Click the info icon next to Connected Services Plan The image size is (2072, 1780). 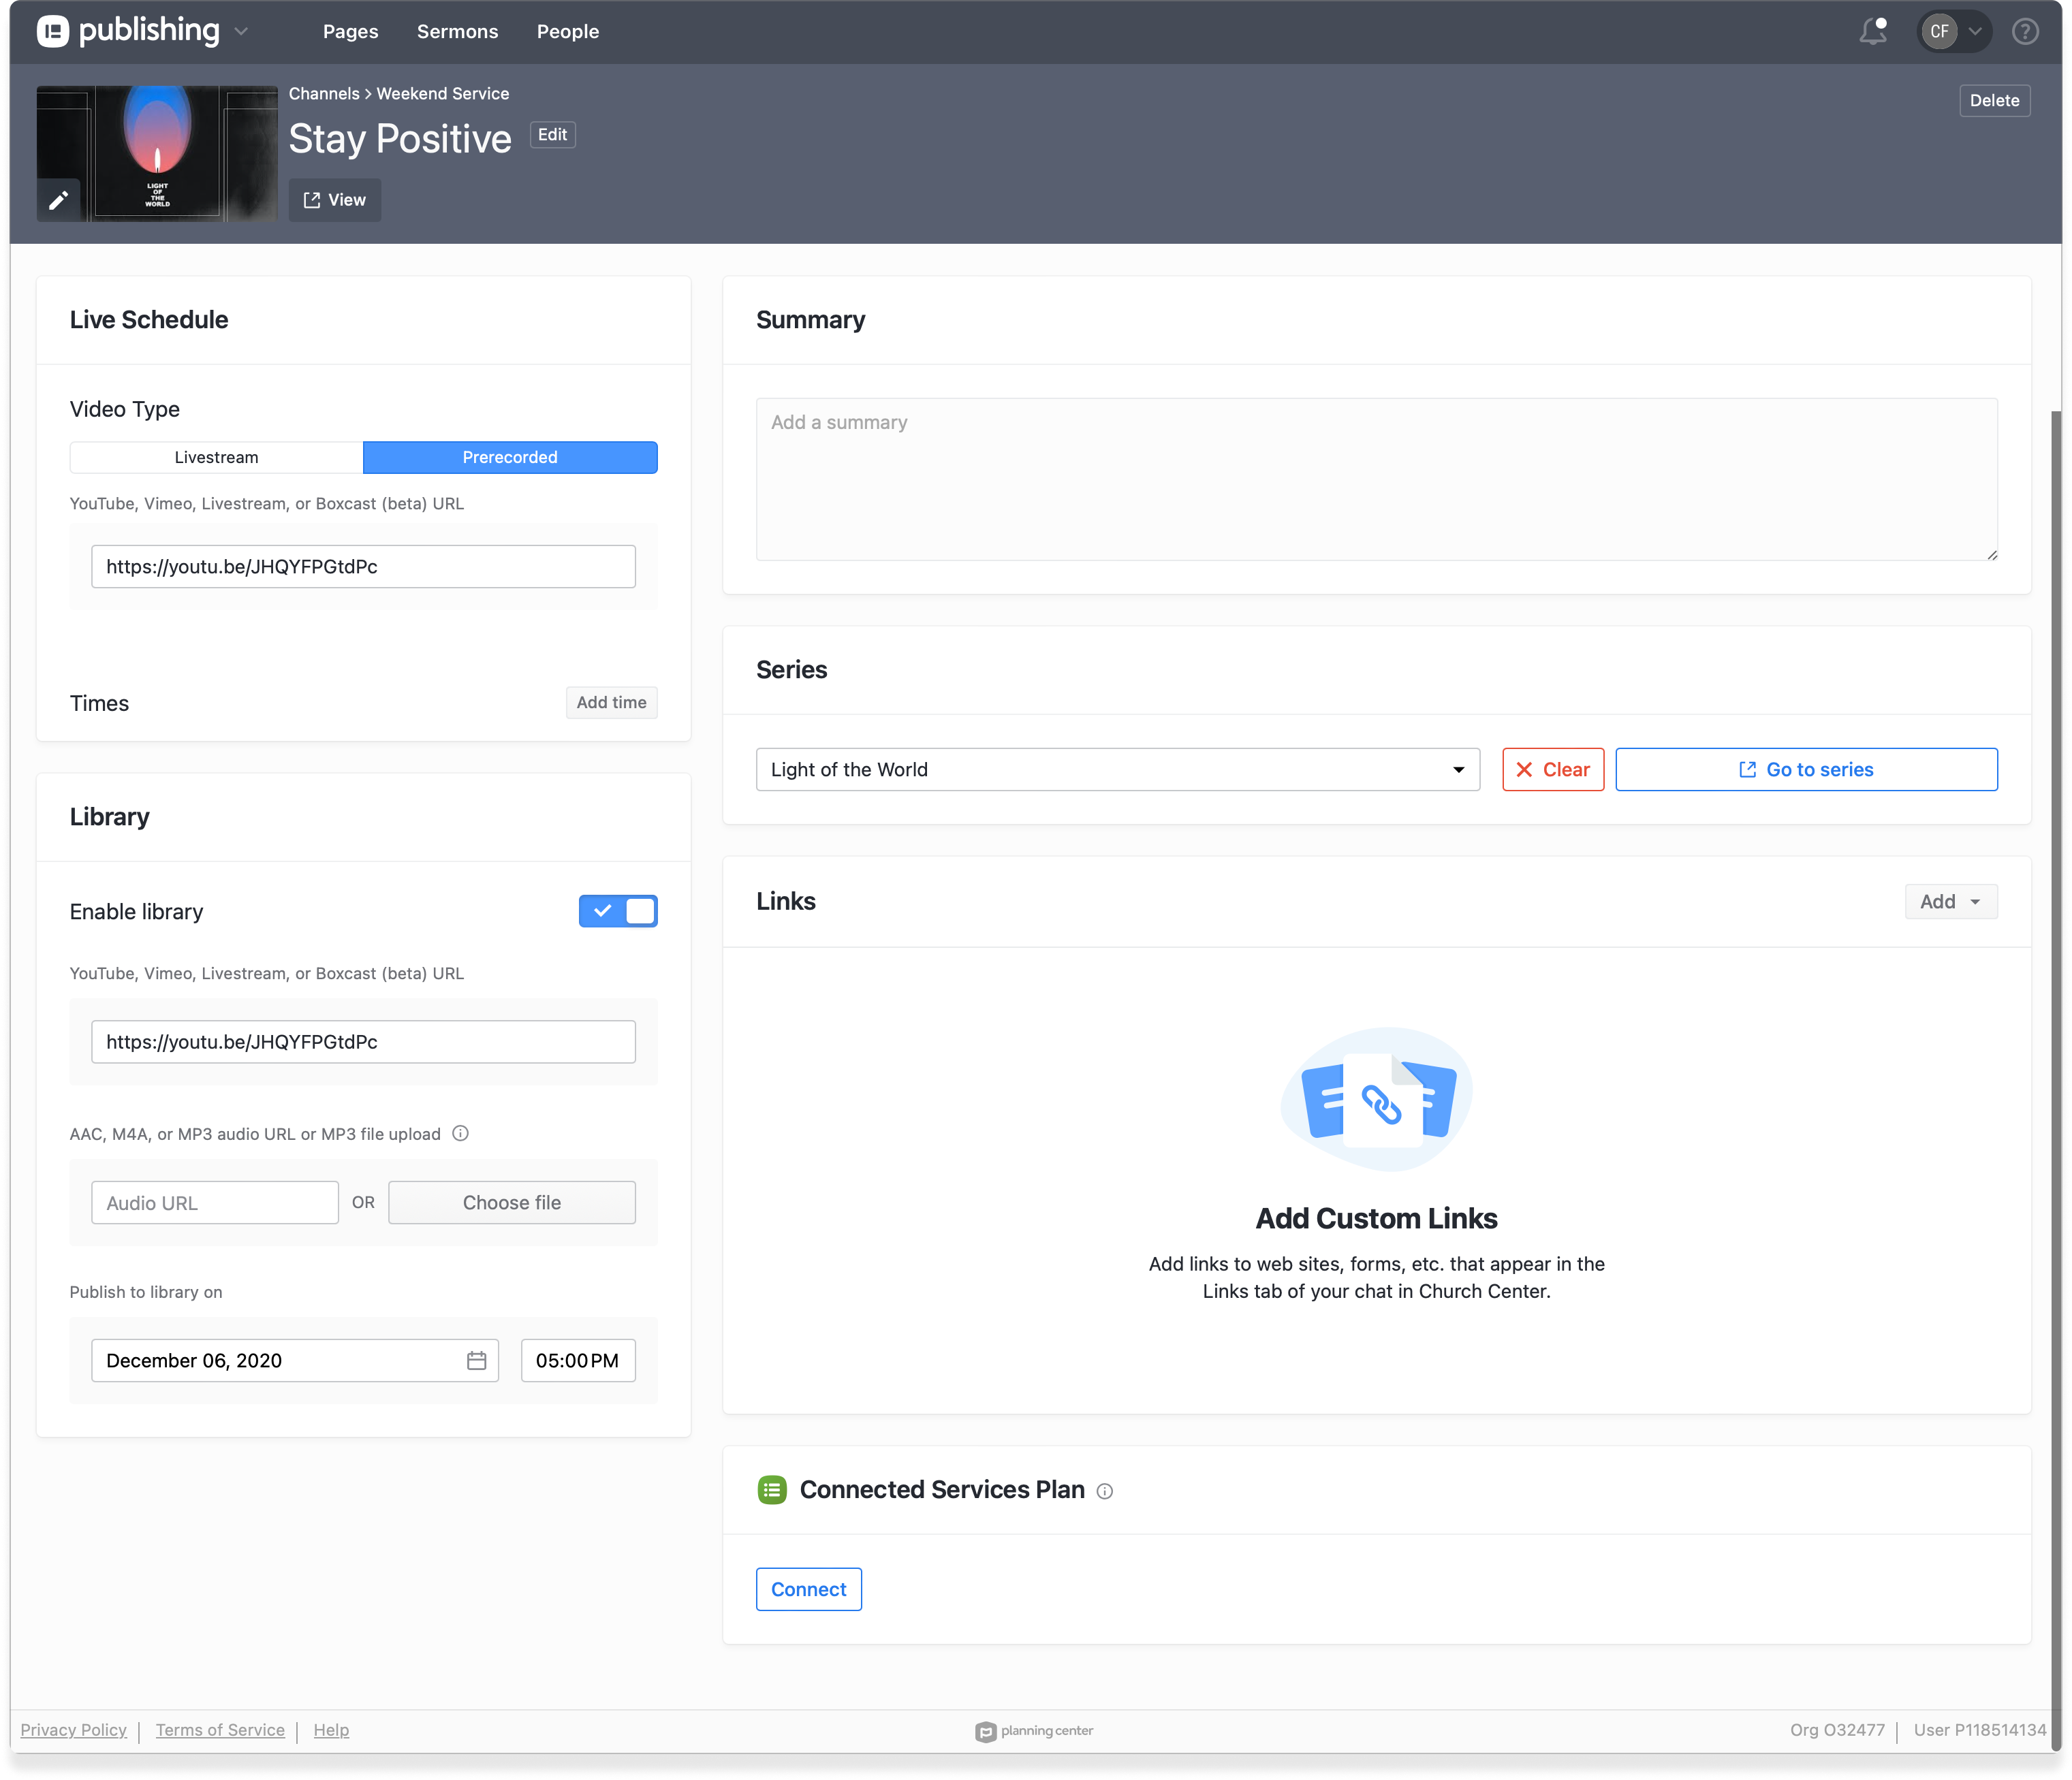(x=1104, y=1491)
